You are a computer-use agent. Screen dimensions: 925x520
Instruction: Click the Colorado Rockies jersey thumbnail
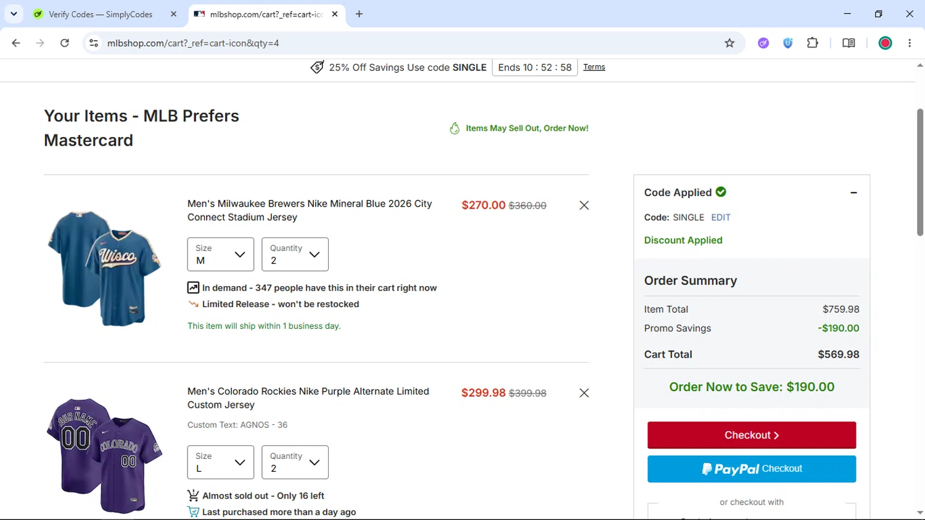coord(104,456)
